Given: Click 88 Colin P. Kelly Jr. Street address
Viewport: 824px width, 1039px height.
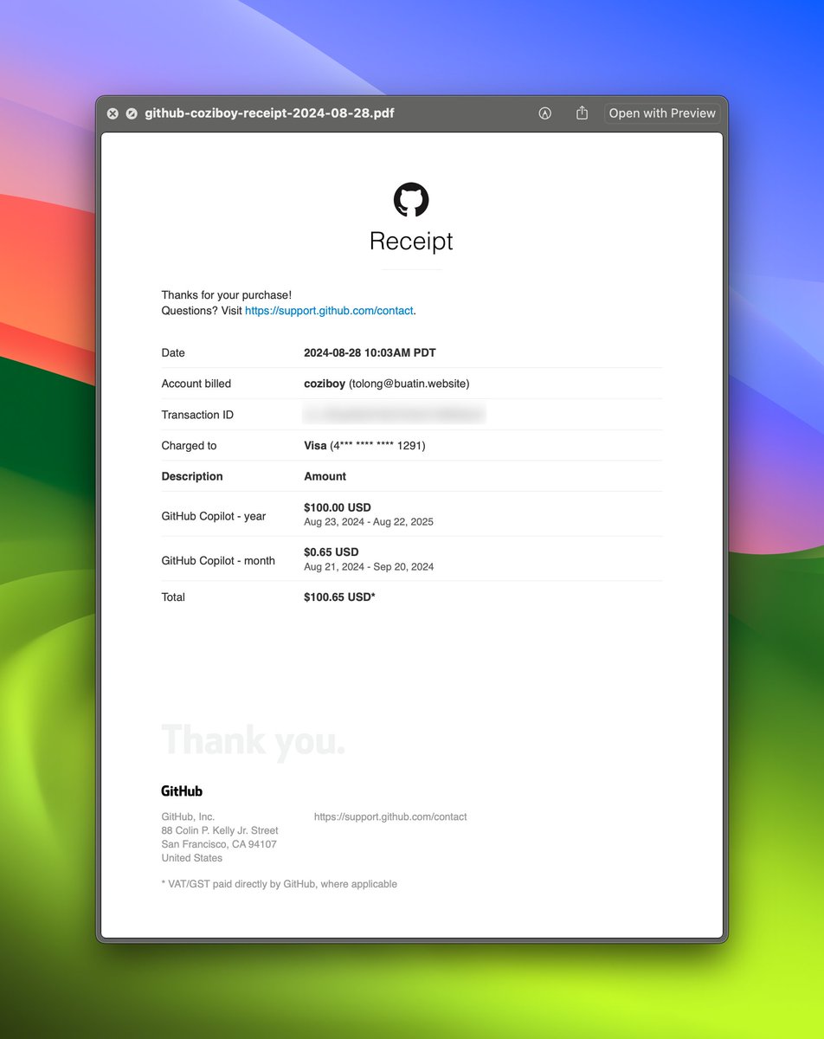Looking at the screenshot, I should (x=220, y=830).
